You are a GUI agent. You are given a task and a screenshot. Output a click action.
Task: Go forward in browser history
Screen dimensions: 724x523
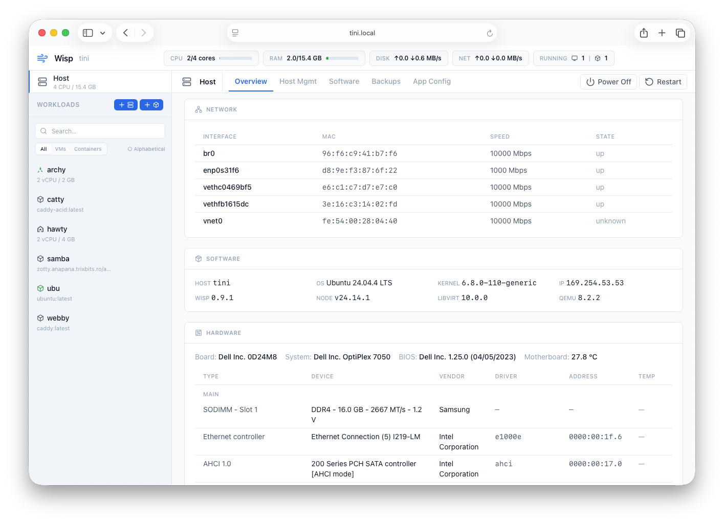tap(144, 33)
